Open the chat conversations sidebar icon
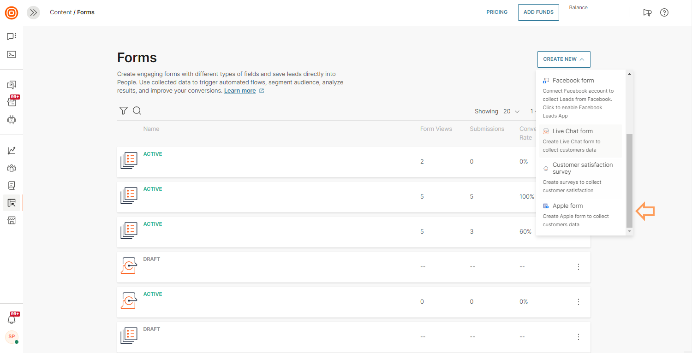Image resolution: width=692 pixels, height=353 pixels. [12, 36]
